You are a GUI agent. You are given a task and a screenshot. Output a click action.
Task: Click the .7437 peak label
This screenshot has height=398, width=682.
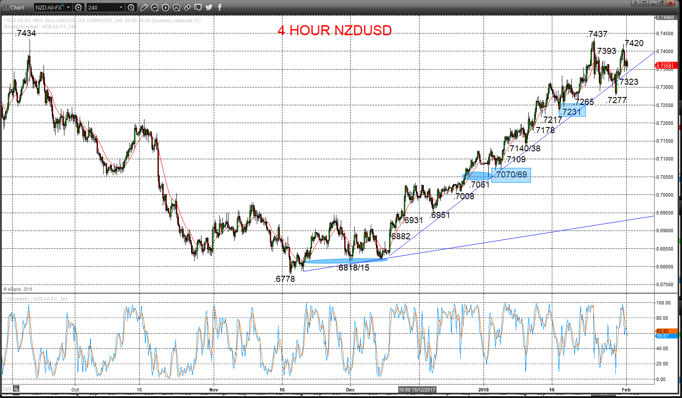(597, 34)
